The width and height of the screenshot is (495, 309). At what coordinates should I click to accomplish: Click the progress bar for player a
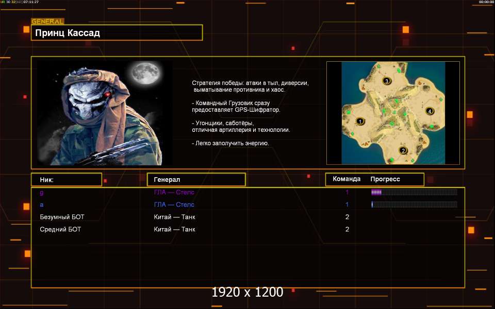coord(414,204)
